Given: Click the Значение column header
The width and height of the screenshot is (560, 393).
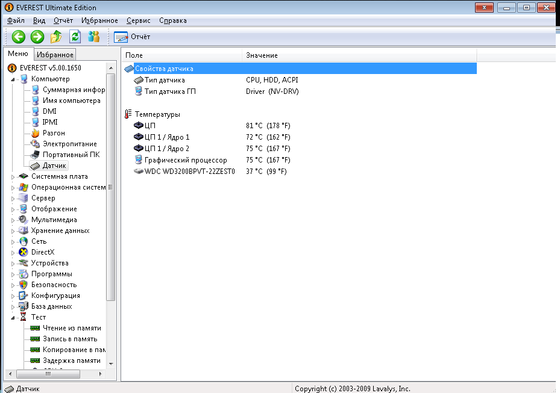Looking at the screenshot, I should pos(359,55).
